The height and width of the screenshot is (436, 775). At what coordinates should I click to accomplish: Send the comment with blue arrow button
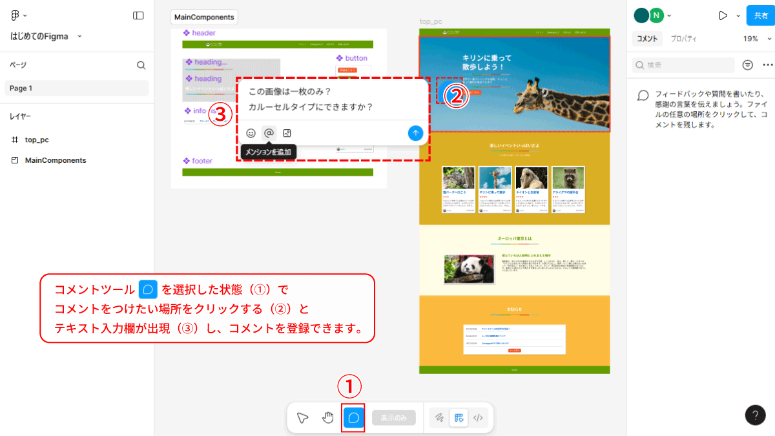pyautogui.click(x=415, y=133)
